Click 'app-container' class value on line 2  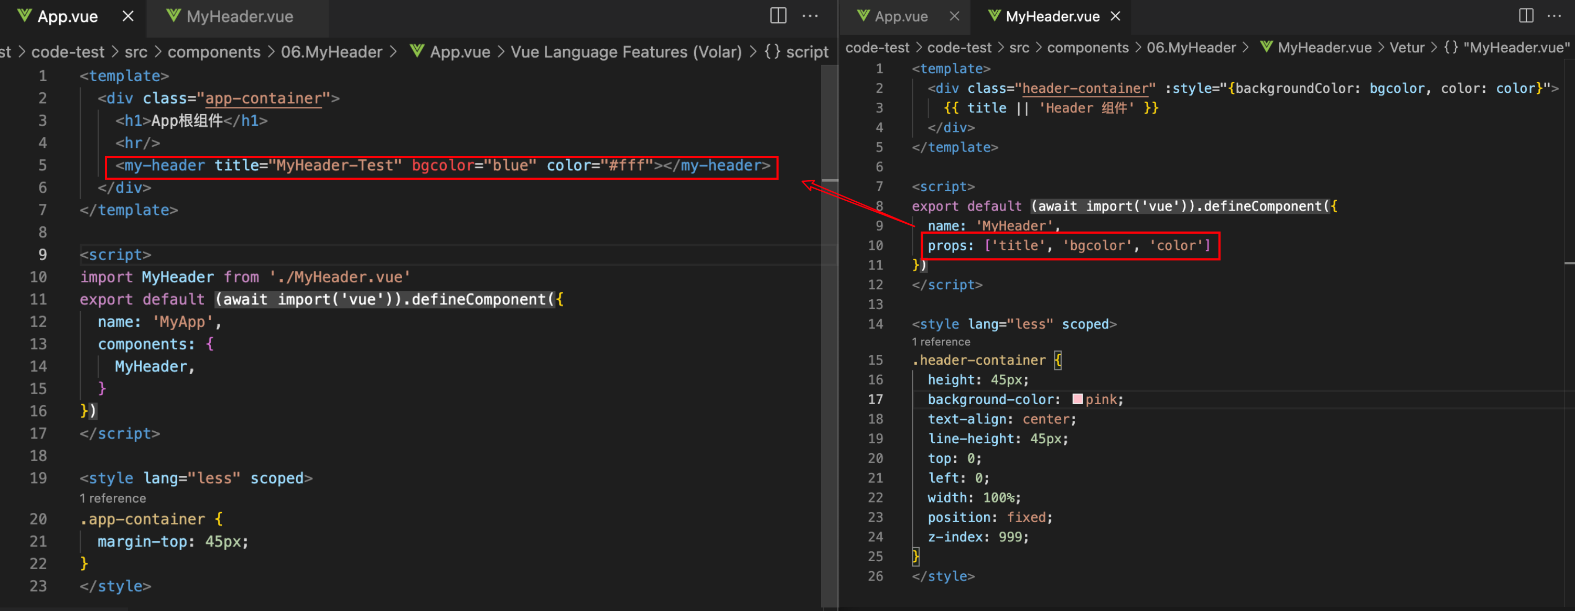click(264, 99)
